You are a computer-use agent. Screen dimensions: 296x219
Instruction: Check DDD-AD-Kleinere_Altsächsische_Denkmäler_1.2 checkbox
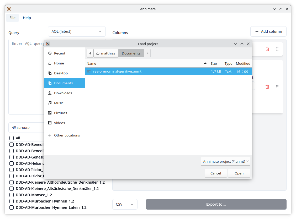tap(12, 189)
